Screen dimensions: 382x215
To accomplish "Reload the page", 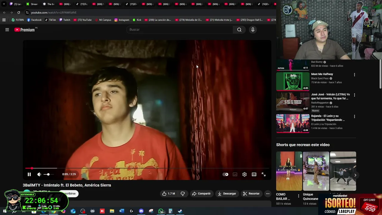I will (x=19, y=13).
